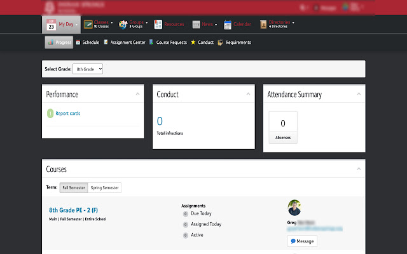
Task: Expand the My Day dropdown arrow
Action: point(76,25)
